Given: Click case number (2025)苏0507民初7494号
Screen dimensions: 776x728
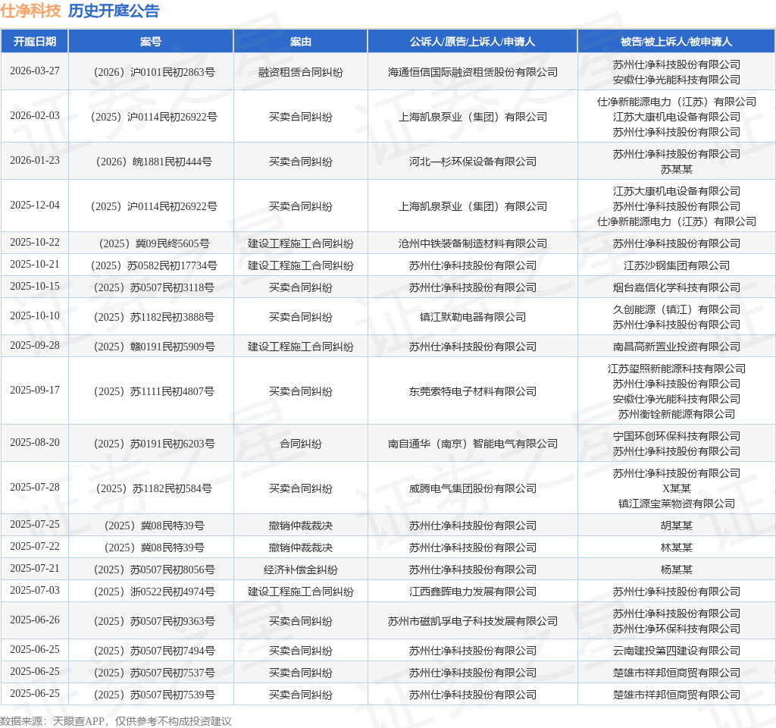Looking at the screenshot, I should point(154,651).
